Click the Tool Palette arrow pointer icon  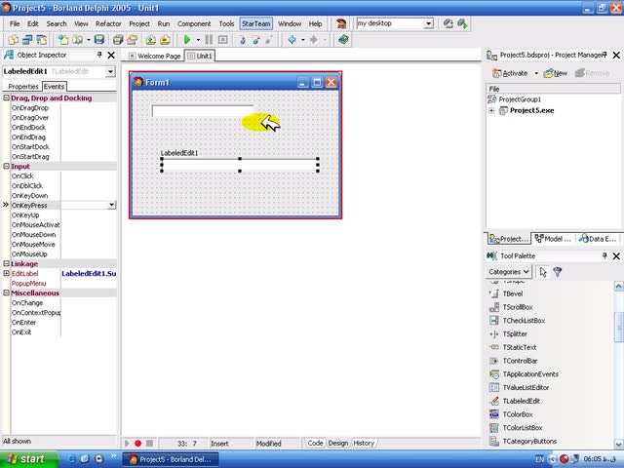(x=543, y=272)
